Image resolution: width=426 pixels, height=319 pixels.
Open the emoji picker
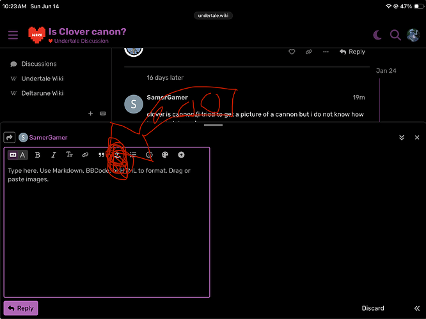149,155
